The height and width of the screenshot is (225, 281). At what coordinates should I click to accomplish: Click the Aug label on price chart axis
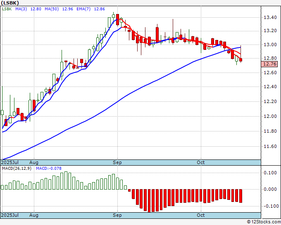click(x=34, y=162)
